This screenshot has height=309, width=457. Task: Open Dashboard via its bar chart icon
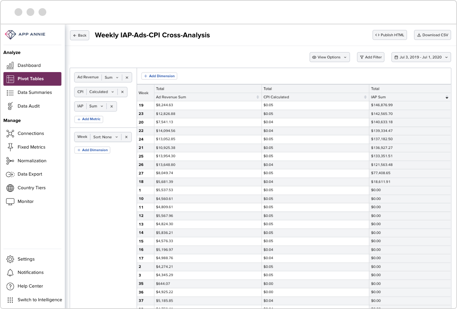pos(10,65)
